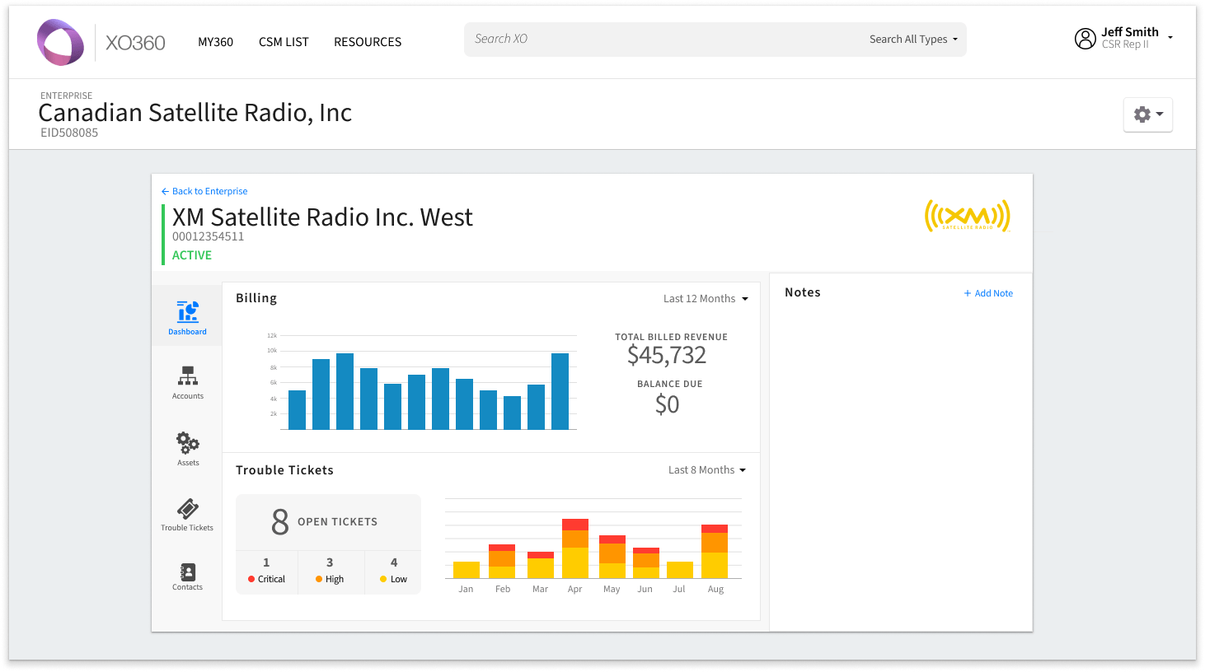Open MY360 in the top navigation
The height and width of the screenshot is (672, 1205).
pos(216,42)
